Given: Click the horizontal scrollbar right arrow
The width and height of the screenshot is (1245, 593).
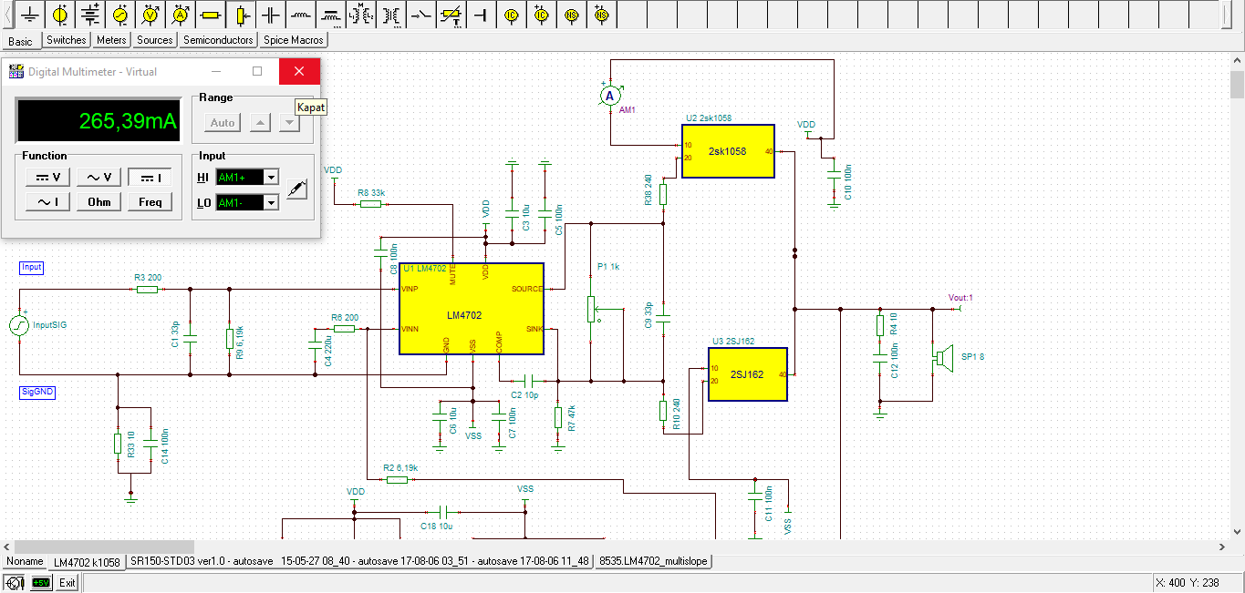Looking at the screenshot, I should pos(1222,546).
